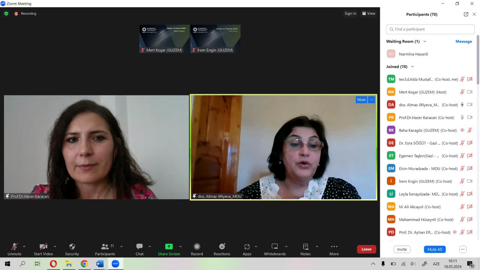This screenshot has height=270, width=480.
Task: Open the three-dot menu on Almaz Əliyeva's video
Action: pos(371,100)
